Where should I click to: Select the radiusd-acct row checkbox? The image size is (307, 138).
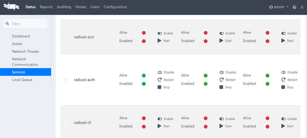(x=66, y=37)
